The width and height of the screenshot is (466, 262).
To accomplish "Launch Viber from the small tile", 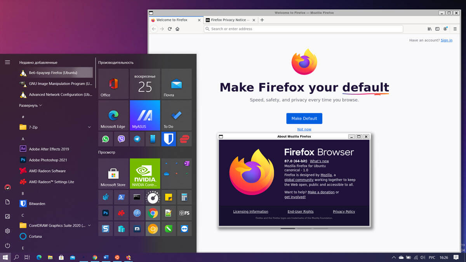I will pos(121,139).
